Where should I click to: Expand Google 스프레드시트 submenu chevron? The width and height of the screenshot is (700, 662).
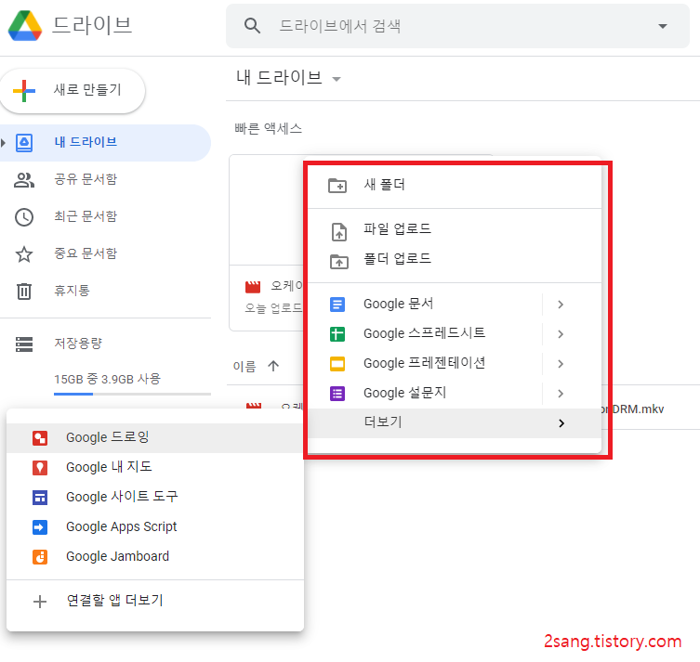[x=561, y=334]
